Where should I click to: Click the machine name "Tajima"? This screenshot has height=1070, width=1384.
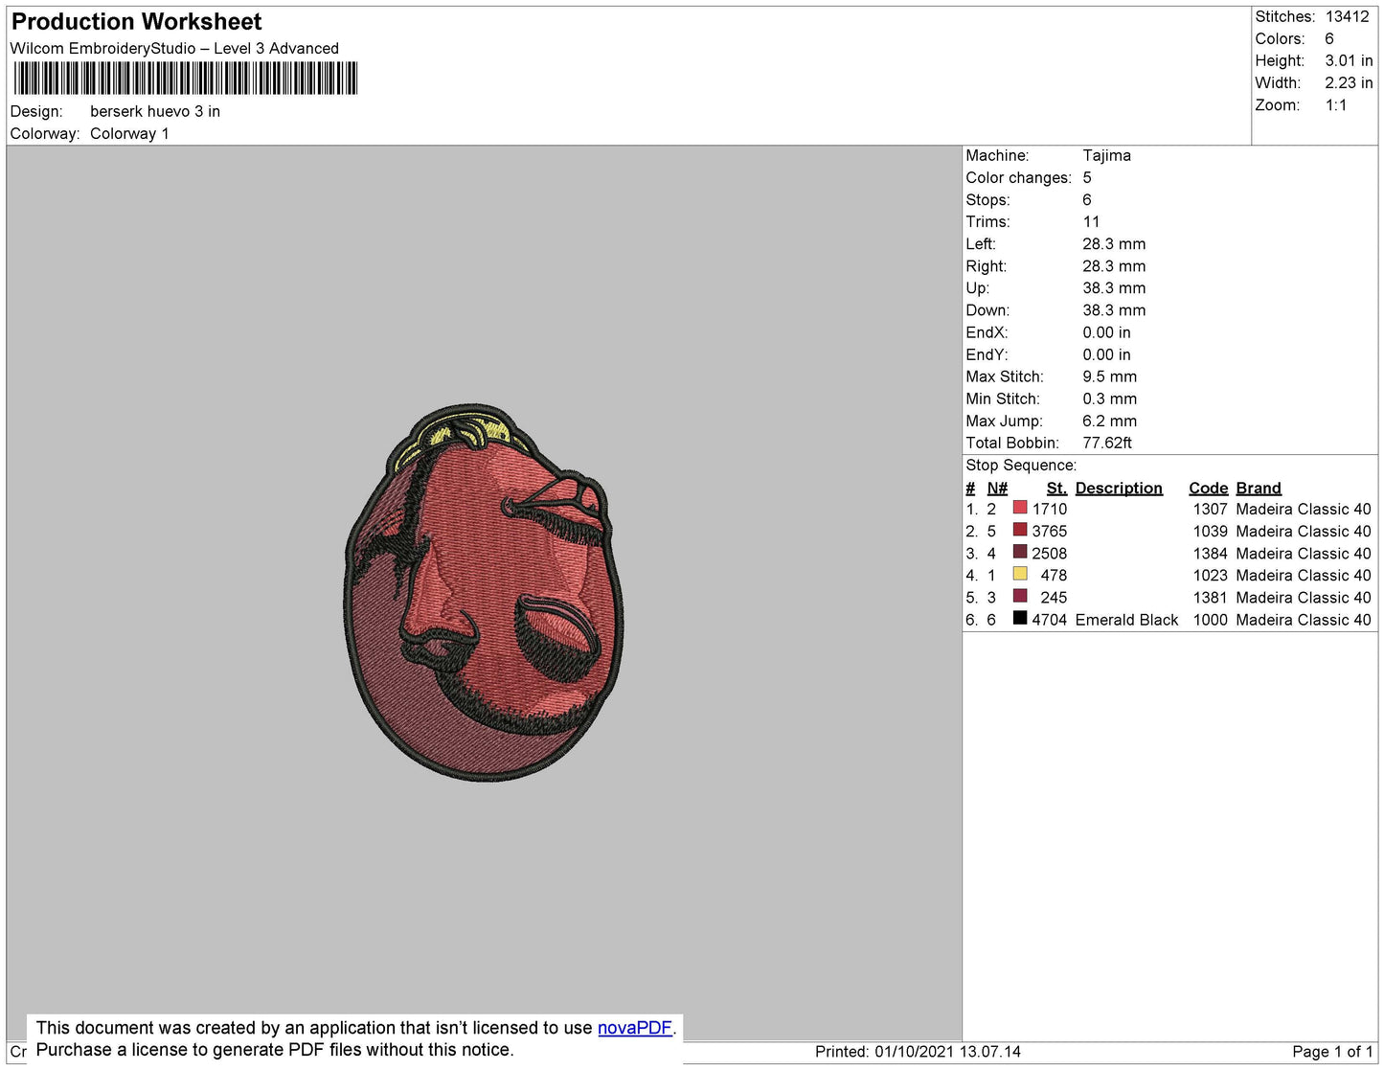[1106, 155]
